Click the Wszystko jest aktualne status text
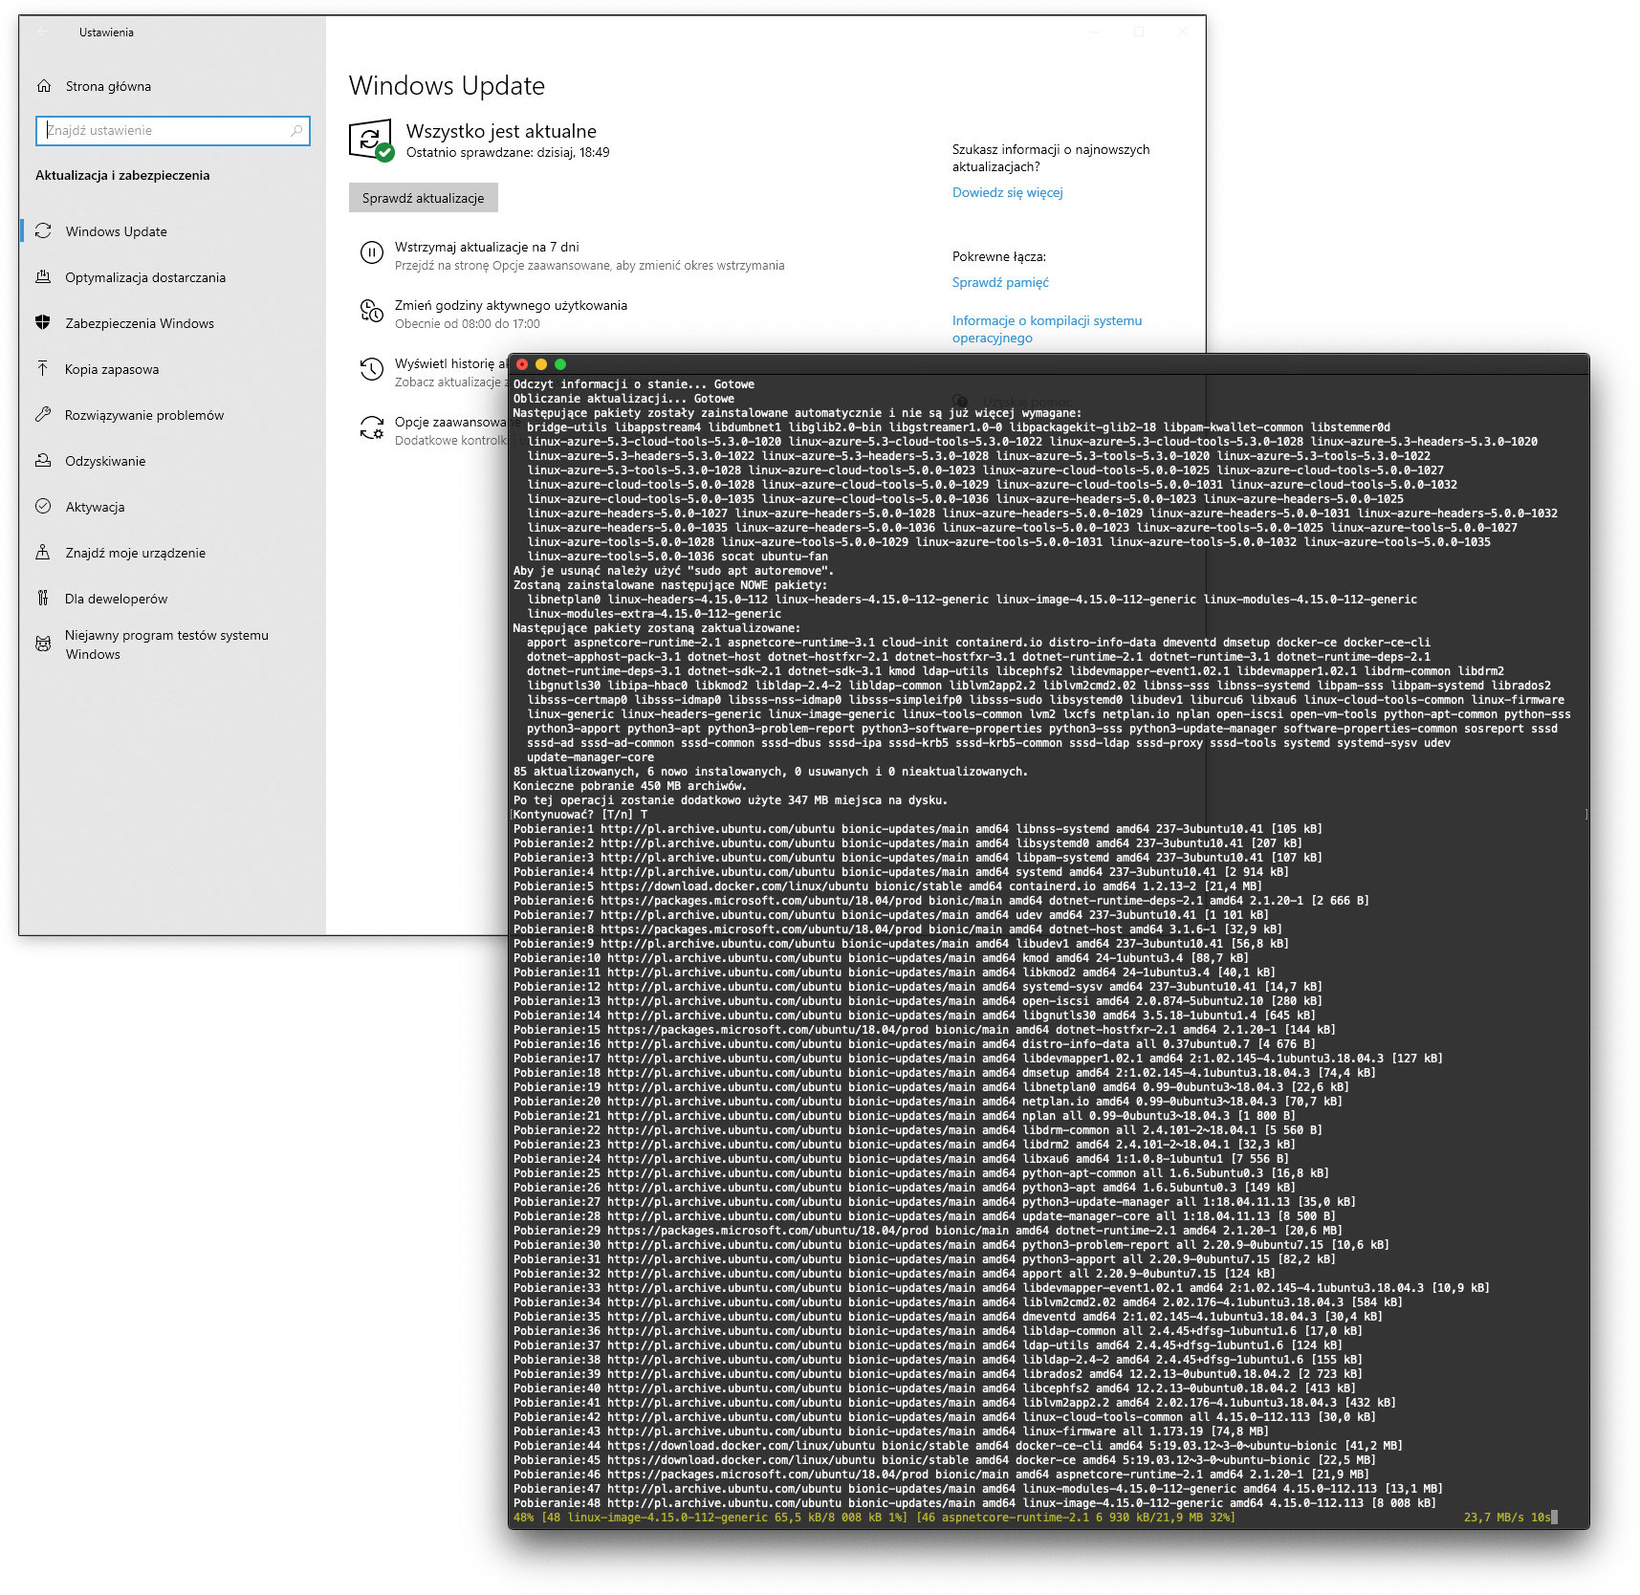This screenshot has width=1640, height=1595. (501, 131)
